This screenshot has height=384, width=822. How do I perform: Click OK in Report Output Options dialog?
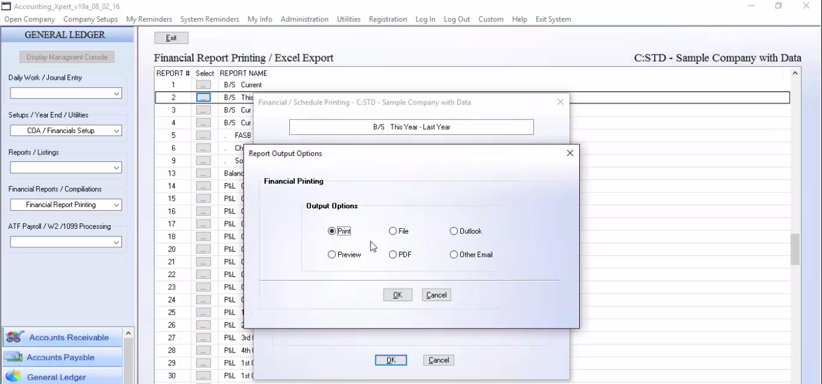[x=397, y=294]
